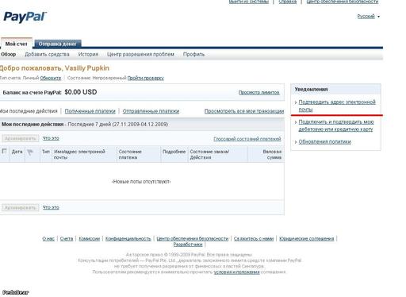Click the Подтвердить адрес электронной почты link

[x=337, y=106]
